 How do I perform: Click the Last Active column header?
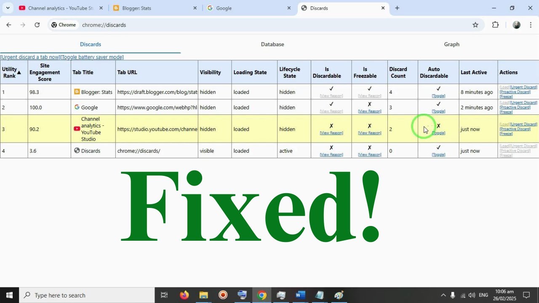(x=478, y=72)
